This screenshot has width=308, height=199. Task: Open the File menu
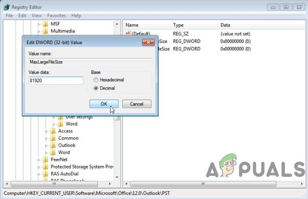click(9, 15)
